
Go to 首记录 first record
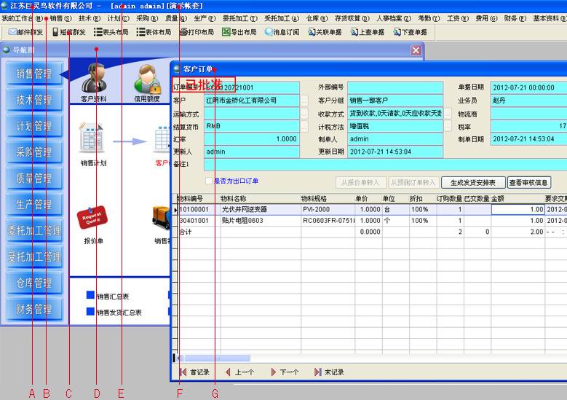click(x=194, y=372)
